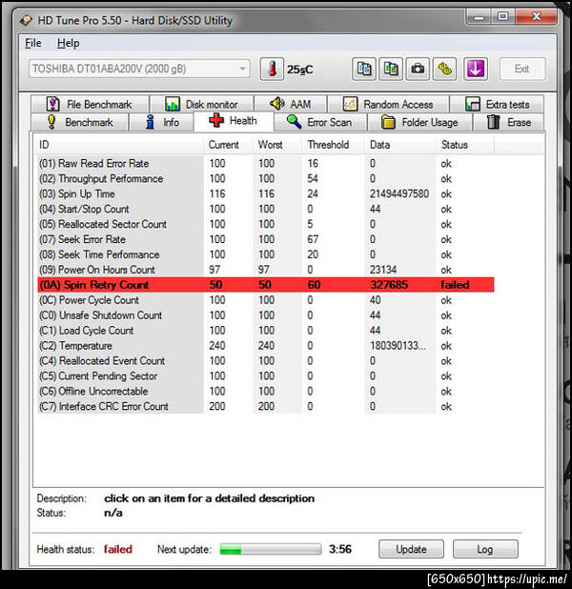Click the HD Tune title bar app icon
This screenshot has height=589, width=572.
[26, 20]
